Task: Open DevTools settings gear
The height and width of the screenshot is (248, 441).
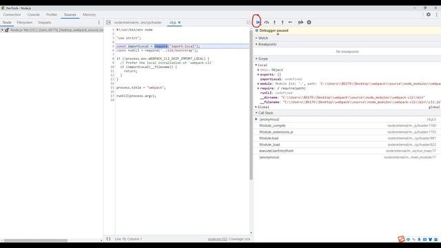Action: [x=428, y=14]
